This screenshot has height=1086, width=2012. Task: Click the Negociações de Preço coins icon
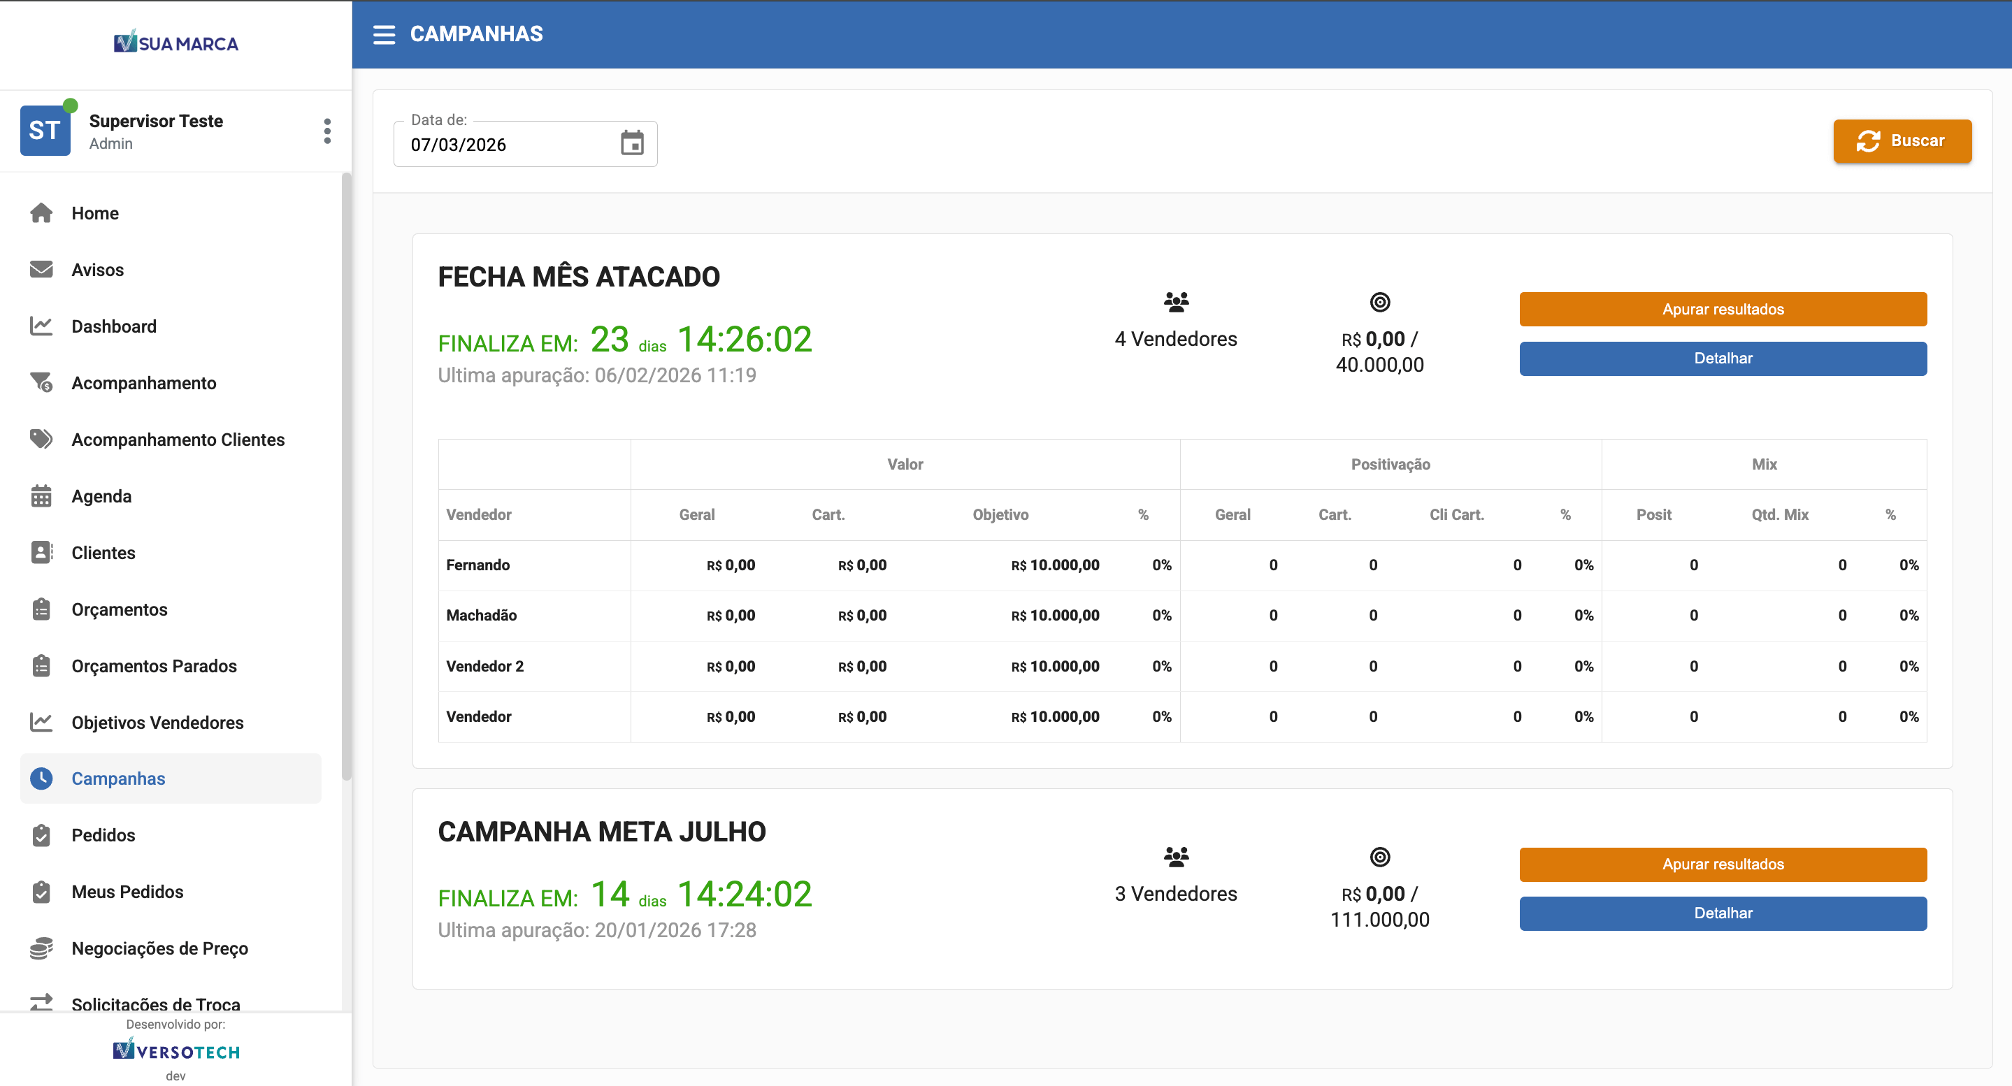click(x=41, y=948)
